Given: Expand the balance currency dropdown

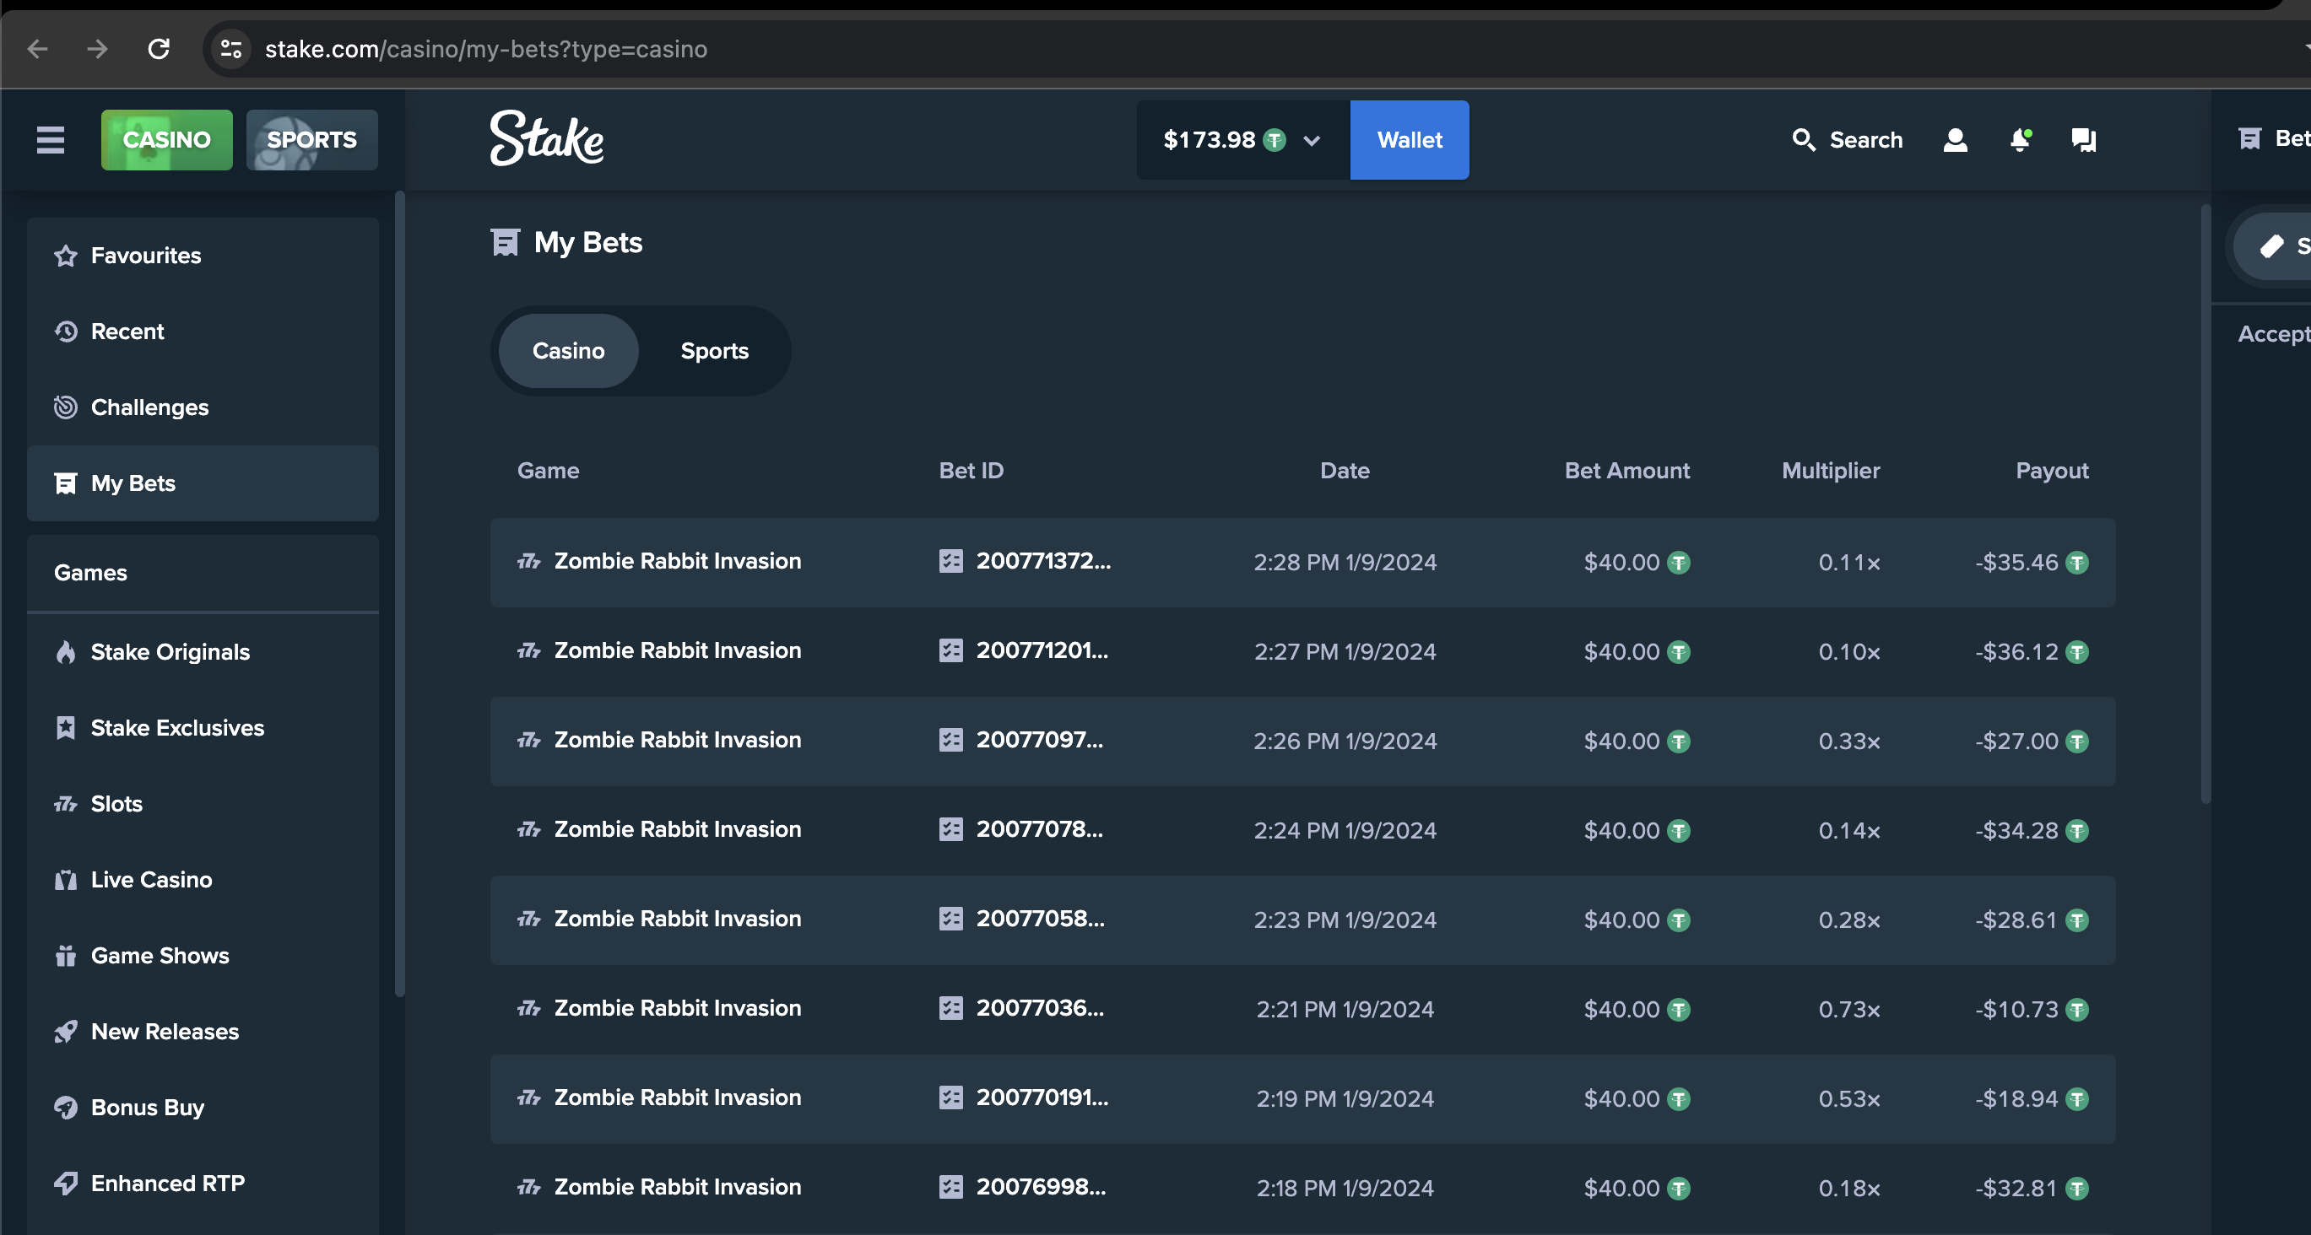Looking at the screenshot, I should click(x=1312, y=141).
